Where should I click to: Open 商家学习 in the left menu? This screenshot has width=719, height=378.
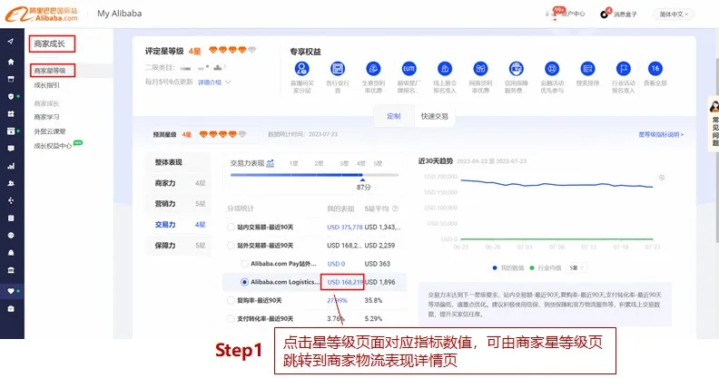pos(47,117)
